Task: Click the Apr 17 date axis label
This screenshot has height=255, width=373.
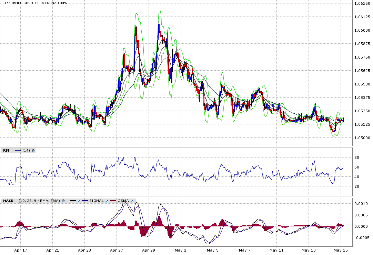Action: [x=21, y=250]
